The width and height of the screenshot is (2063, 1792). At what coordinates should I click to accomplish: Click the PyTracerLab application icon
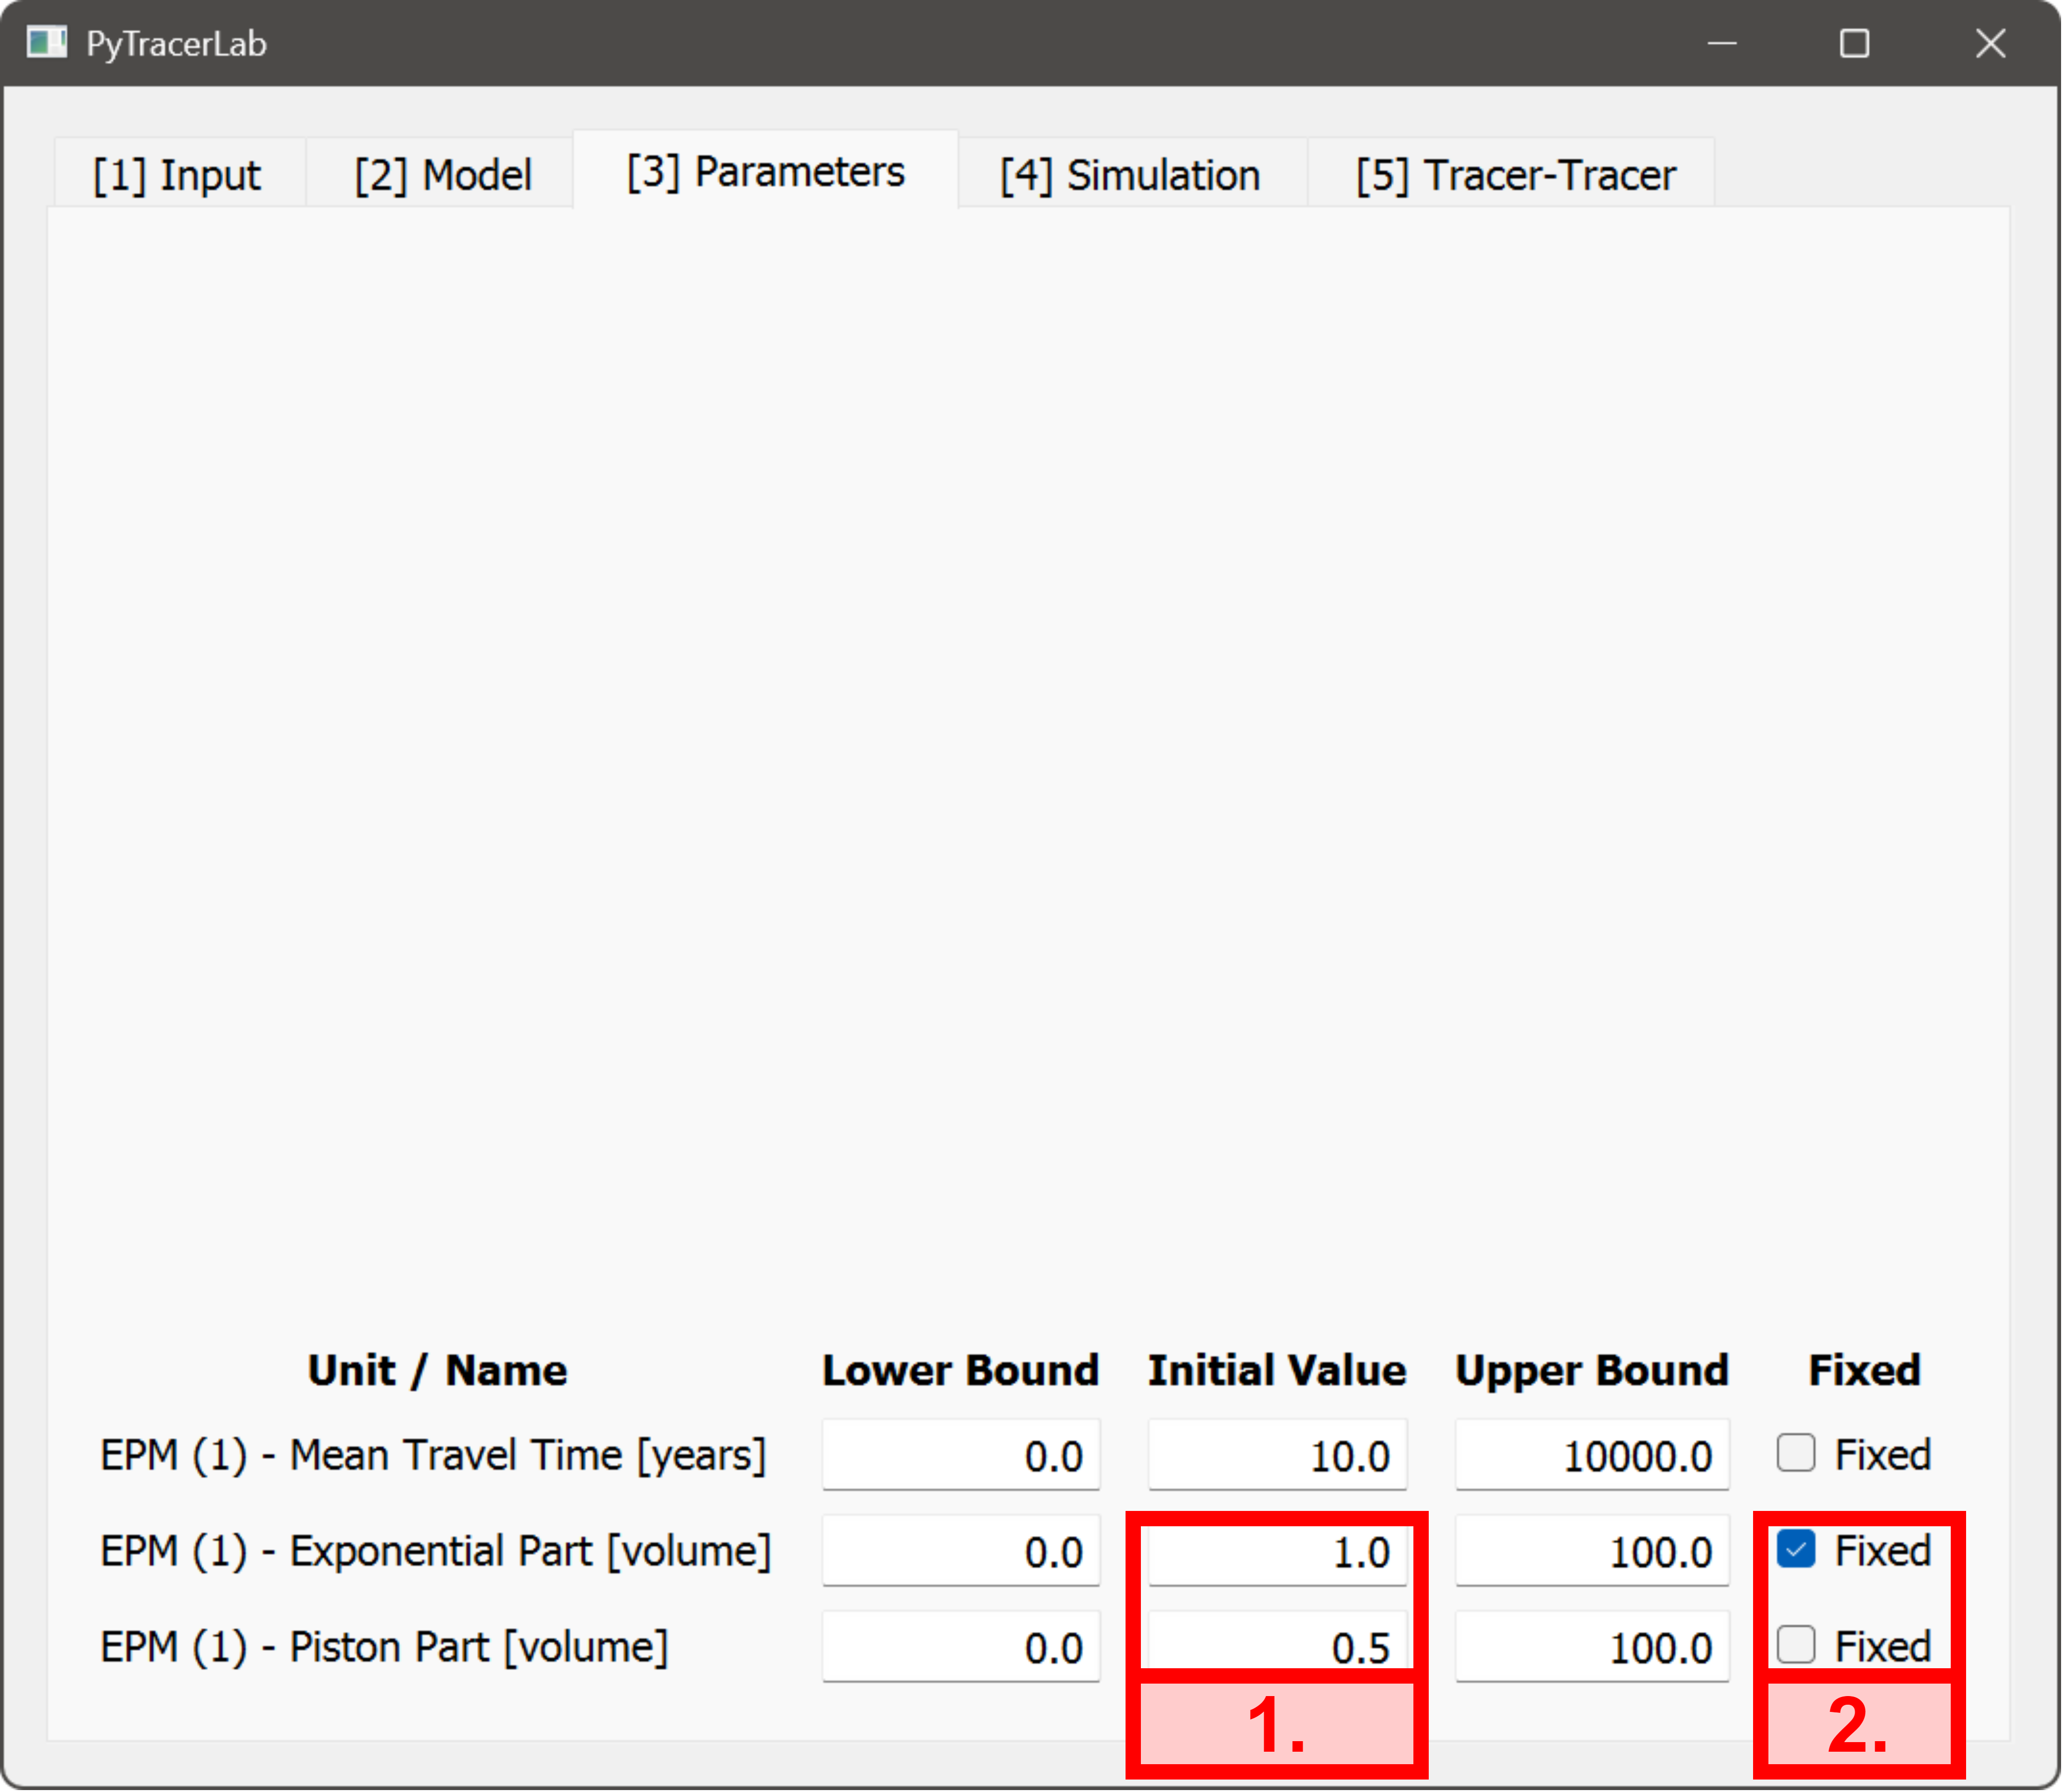[x=46, y=42]
